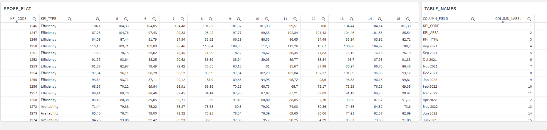The width and height of the screenshot is (547, 130).
Task: Select the PPOEE_FLAT table title
Action: pyautogui.click(x=17, y=9)
